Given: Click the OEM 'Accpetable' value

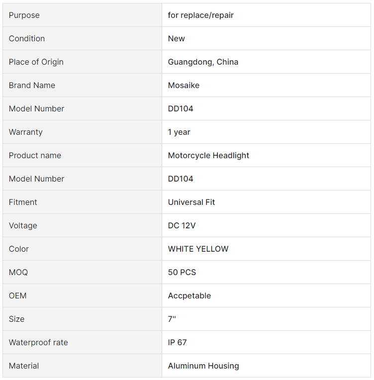Looking at the screenshot, I should [189, 295].
